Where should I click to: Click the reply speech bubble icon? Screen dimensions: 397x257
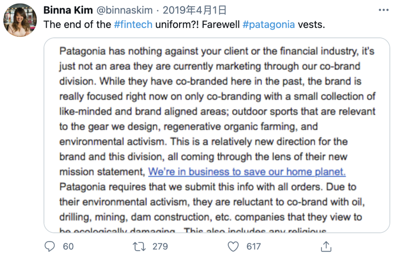50,246
